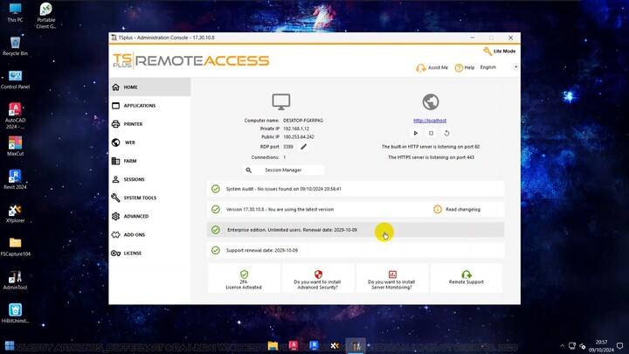Click the AdminTool taskbar icon
This screenshot has width=629, height=354.
356,346
